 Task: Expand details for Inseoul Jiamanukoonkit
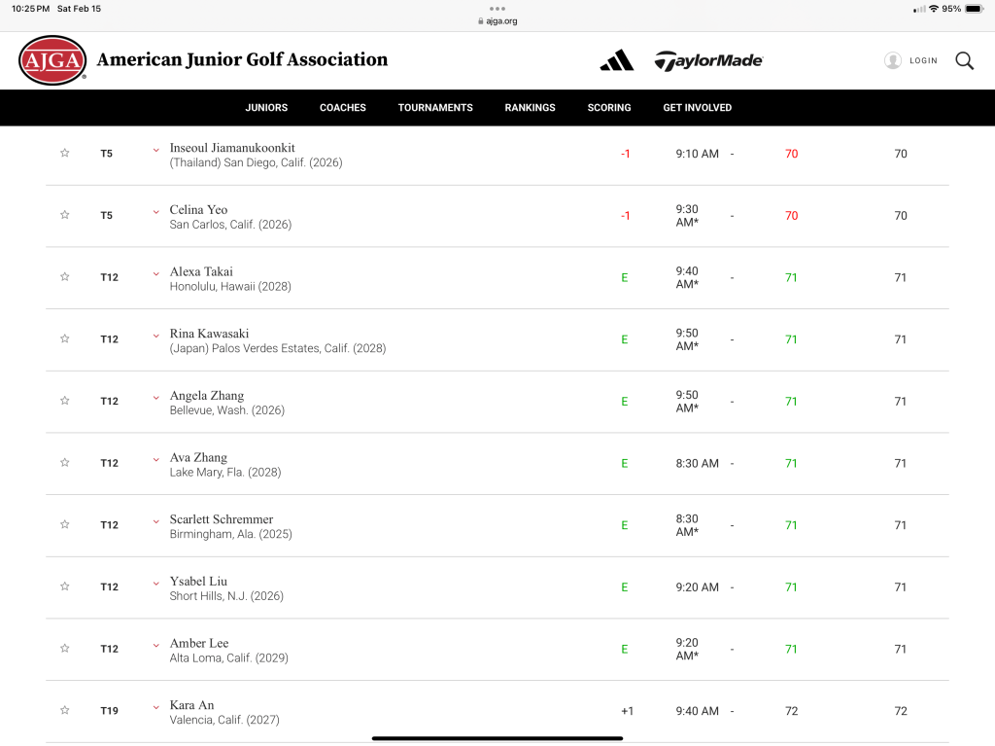click(x=155, y=150)
